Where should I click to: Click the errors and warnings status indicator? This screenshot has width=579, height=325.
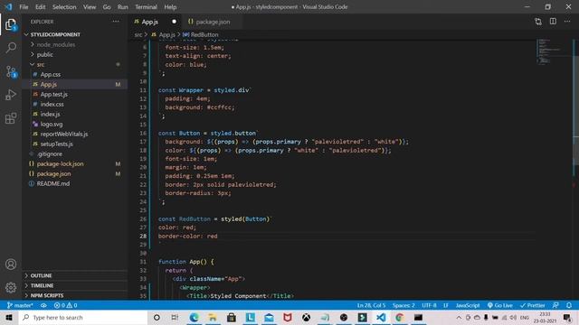pyautogui.click(x=66, y=305)
